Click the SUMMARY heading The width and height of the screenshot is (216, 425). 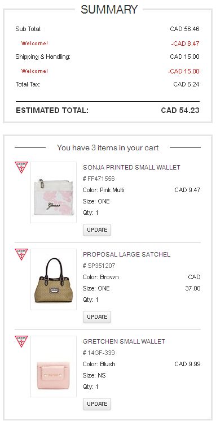[109, 10]
